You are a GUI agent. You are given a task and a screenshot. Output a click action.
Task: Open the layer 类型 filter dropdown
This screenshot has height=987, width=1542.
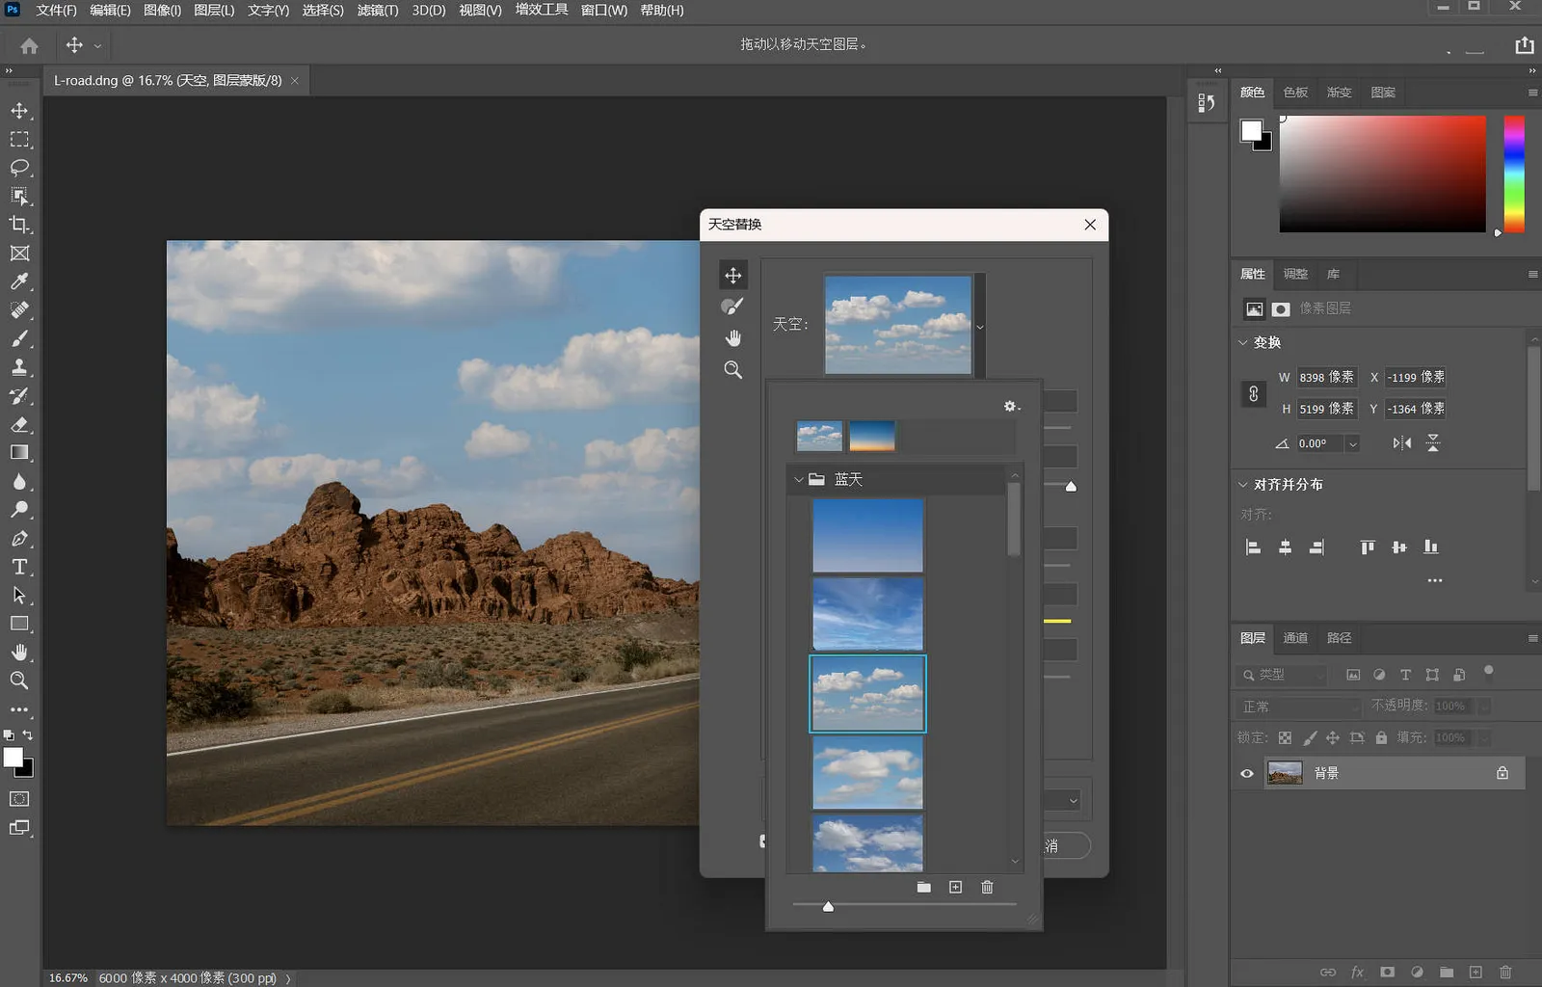pos(1284,675)
